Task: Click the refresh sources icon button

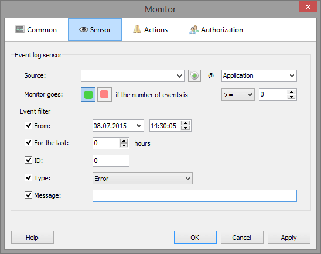Action: 194,76
